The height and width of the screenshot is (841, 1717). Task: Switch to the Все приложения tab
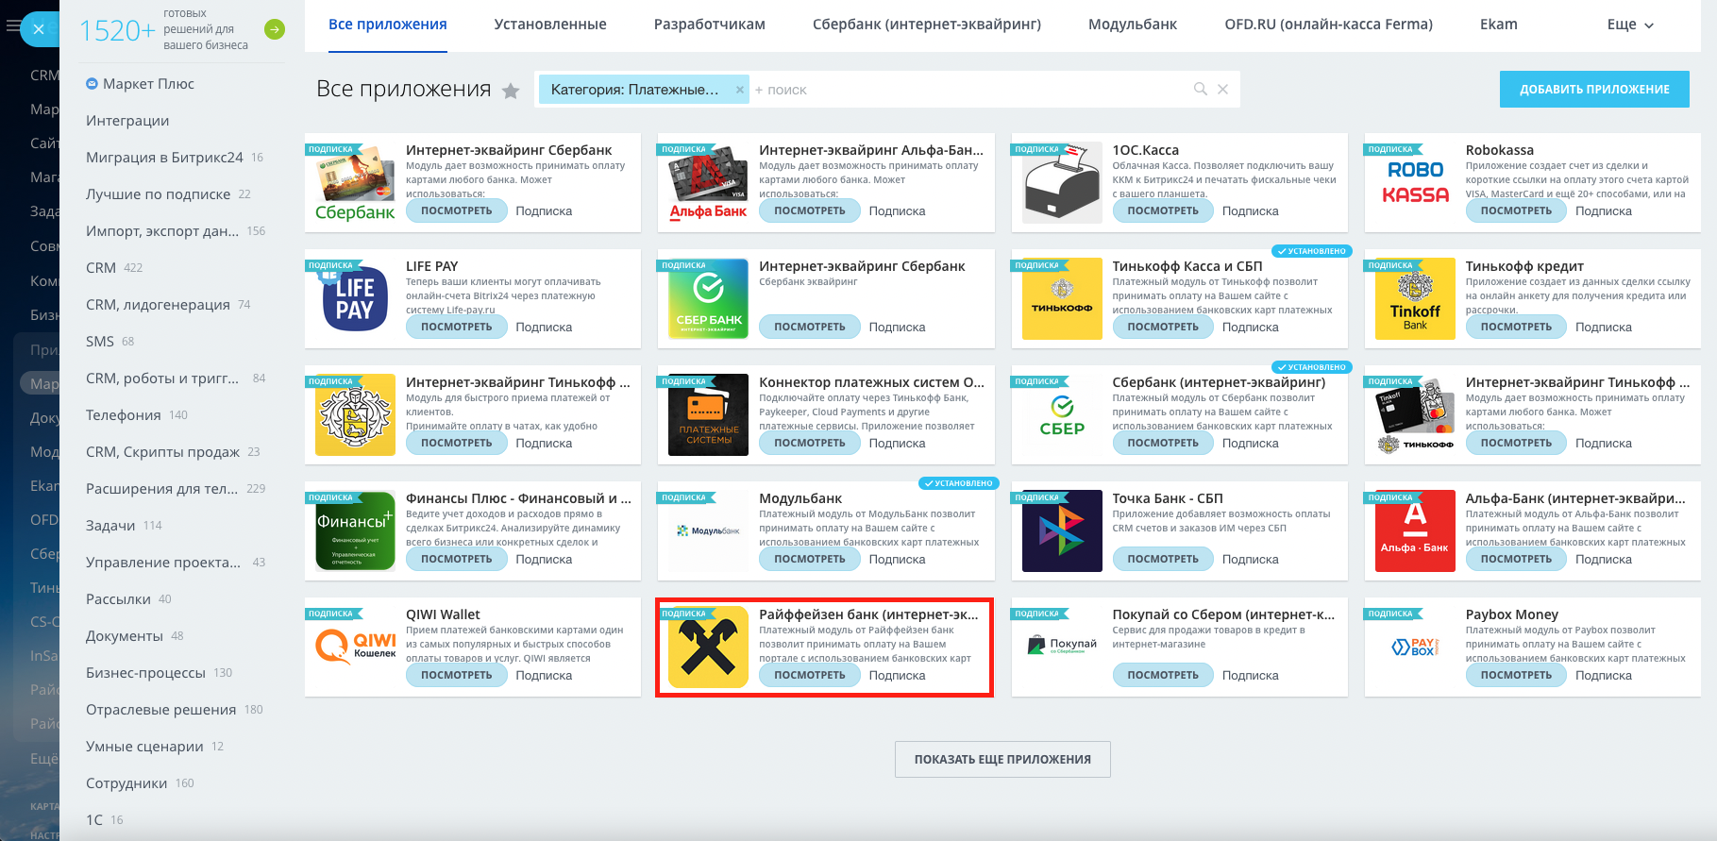[388, 25]
